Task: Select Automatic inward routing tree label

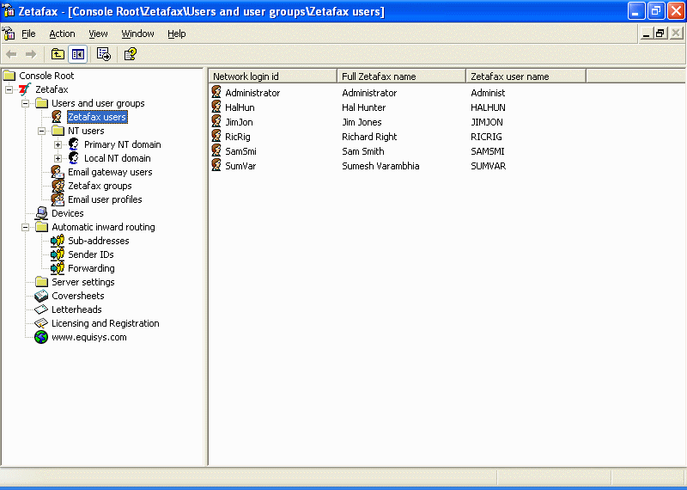Action: coord(103,227)
